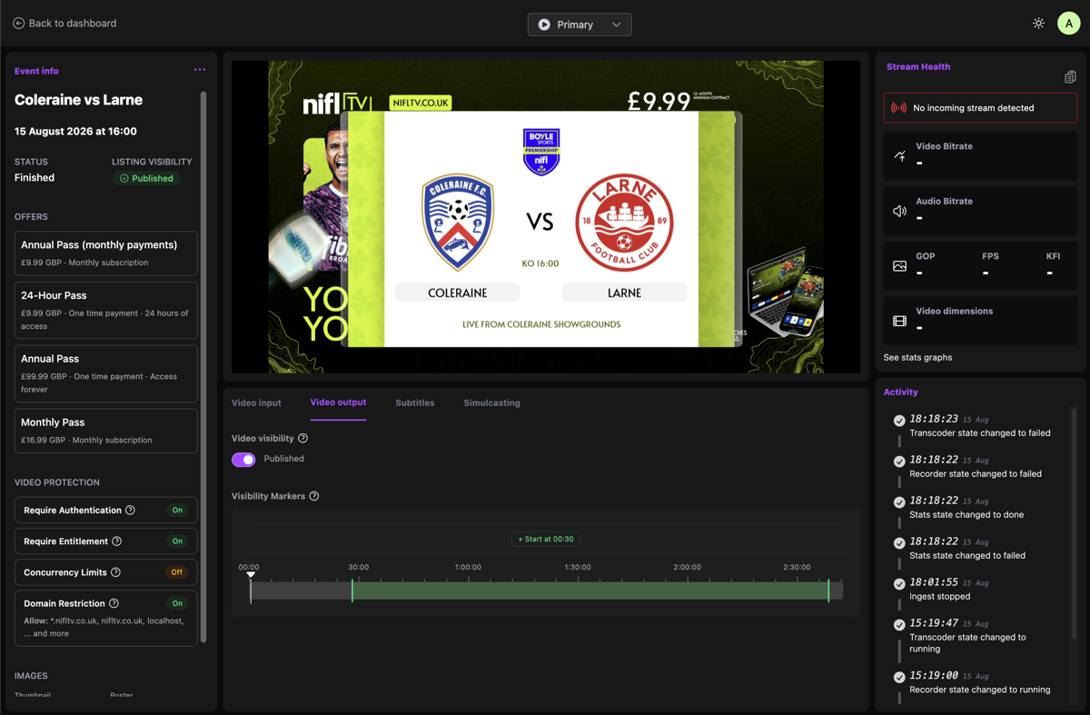The height and width of the screenshot is (715, 1090).
Task: Open the 24-Hour Pass offer
Action: 106,310
